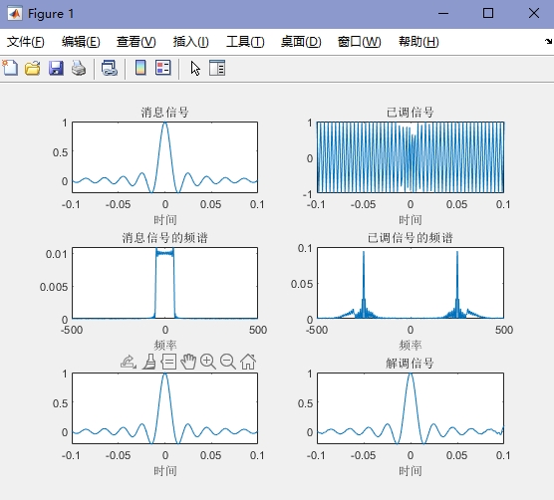Click the Print Figure icon
The image size is (554, 500).
[79, 68]
